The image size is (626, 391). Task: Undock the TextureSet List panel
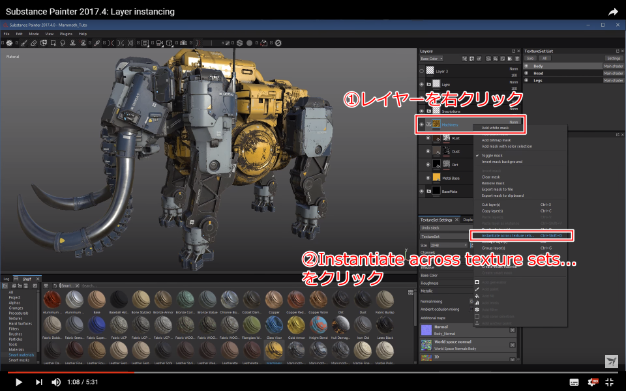[x=618, y=51]
